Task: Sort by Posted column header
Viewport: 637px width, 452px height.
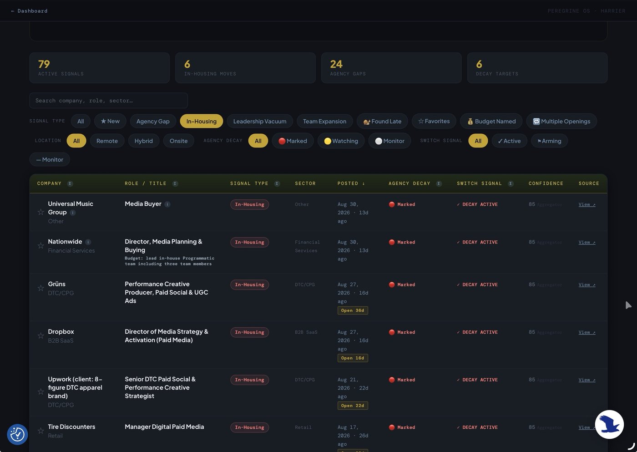Action: (351, 183)
